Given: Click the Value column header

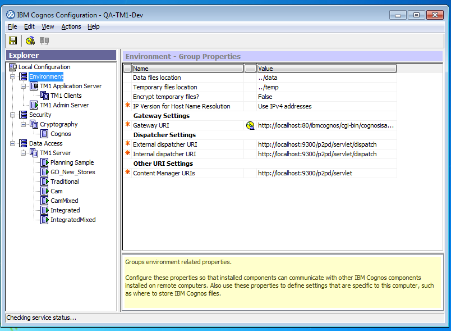Looking at the screenshot, I should pos(326,68).
